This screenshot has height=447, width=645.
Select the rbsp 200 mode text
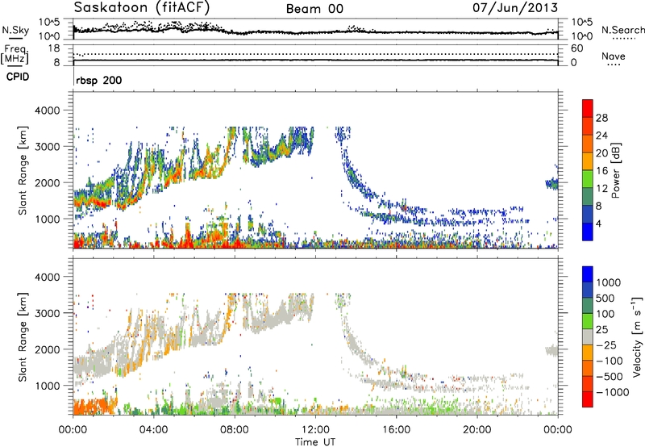(x=98, y=80)
